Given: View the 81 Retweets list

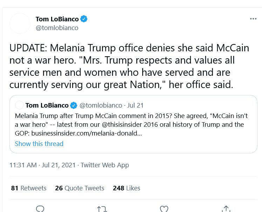Looking at the screenshot, I should click(x=29, y=188).
